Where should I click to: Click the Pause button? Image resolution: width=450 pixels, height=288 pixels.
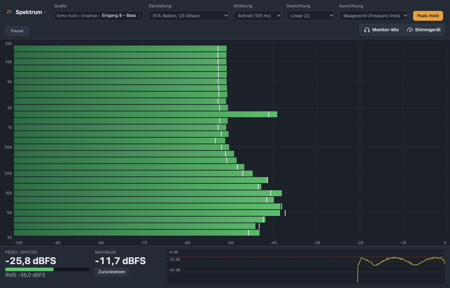[x=17, y=31]
